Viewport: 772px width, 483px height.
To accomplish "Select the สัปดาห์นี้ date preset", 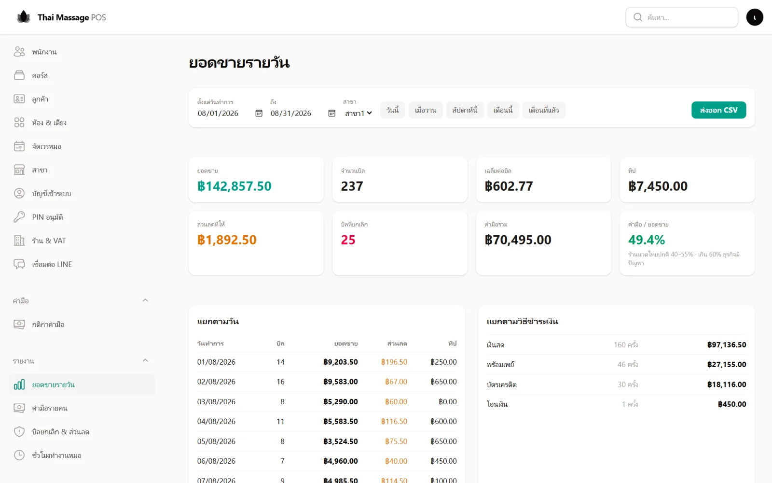I will (x=465, y=110).
